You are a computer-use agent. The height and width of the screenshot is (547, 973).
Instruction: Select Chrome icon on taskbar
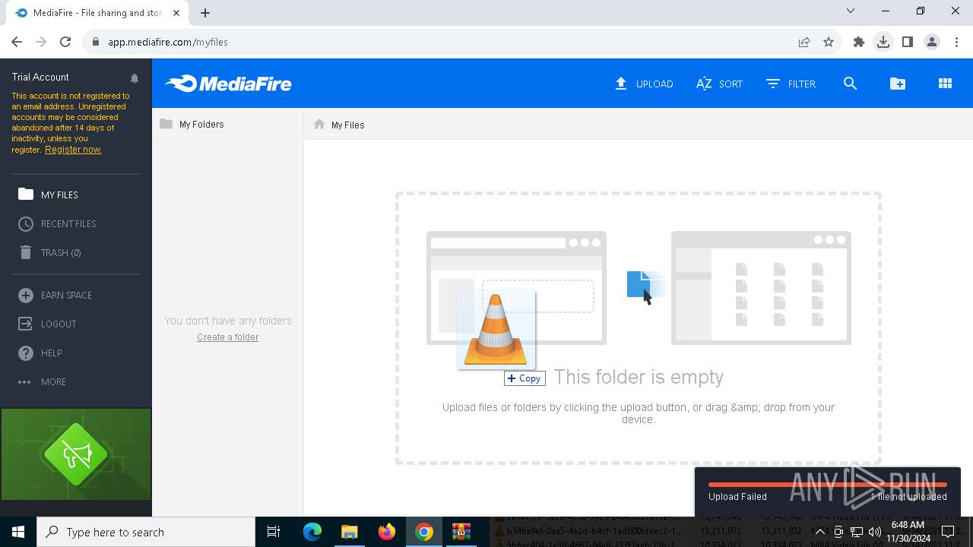[424, 532]
